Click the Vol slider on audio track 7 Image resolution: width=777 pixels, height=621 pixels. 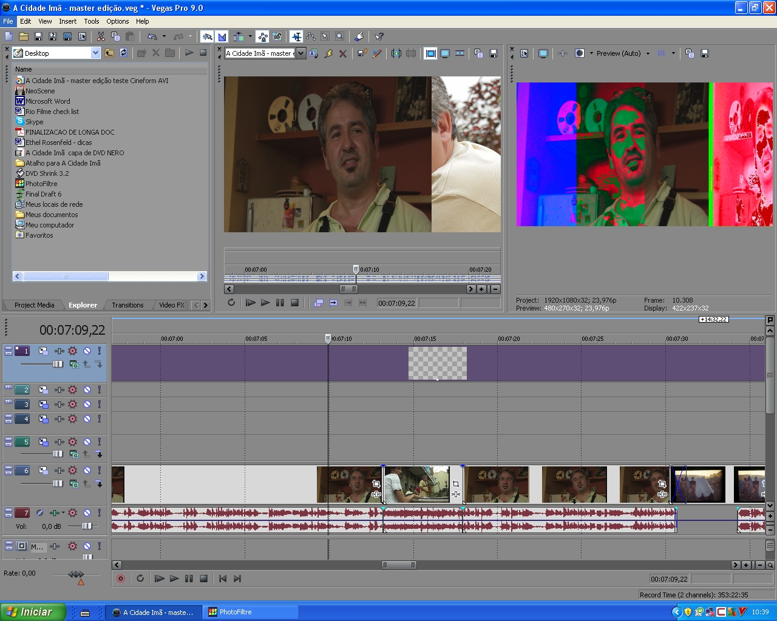tap(87, 526)
